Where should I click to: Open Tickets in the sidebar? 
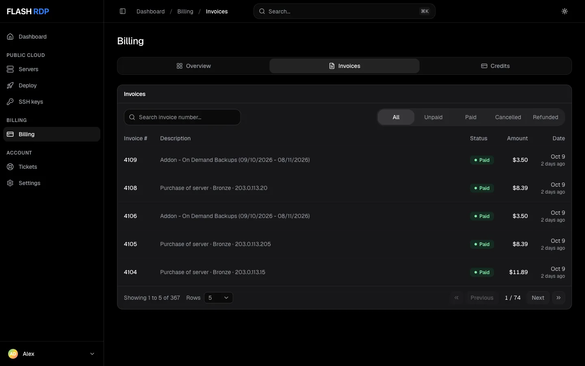click(x=52, y=167)
